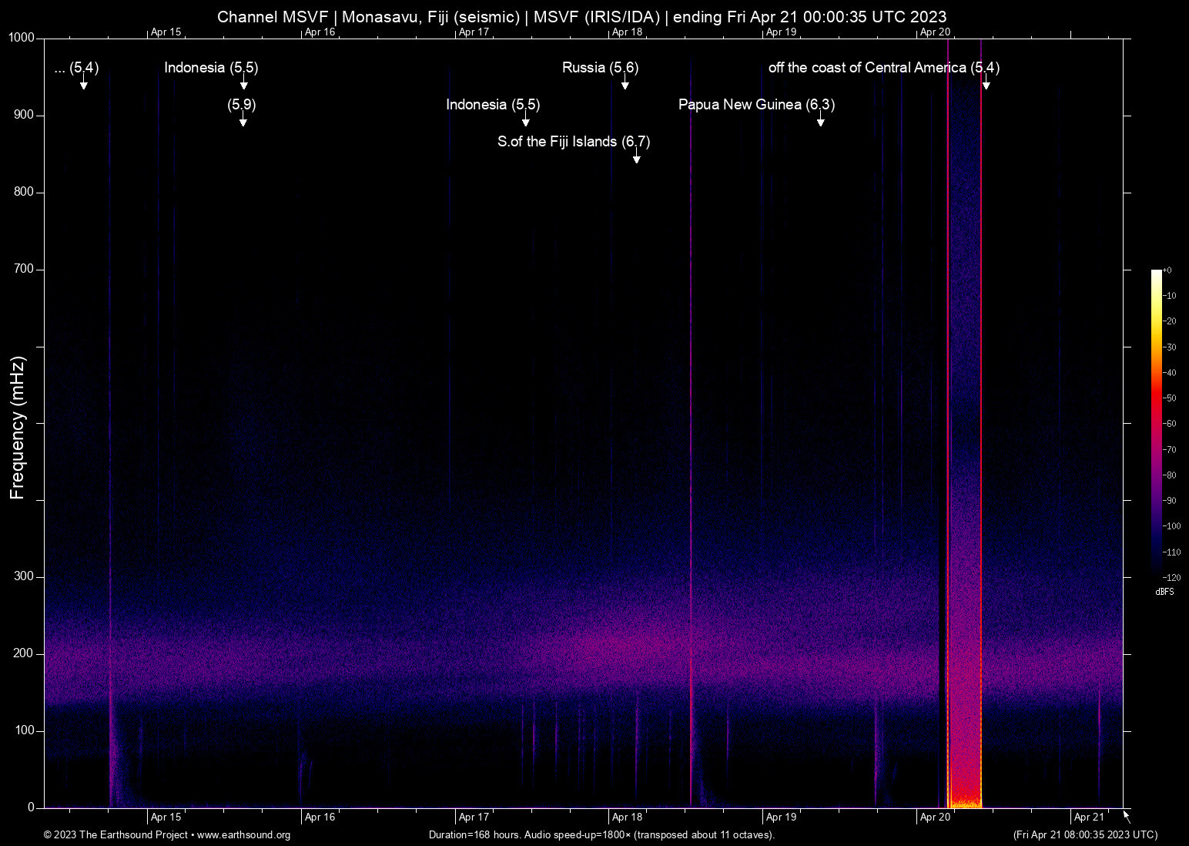Screen dimensions: 1189x846
Task: Click the Apr 18 date label on bottom axis
Action: (627, 817)
